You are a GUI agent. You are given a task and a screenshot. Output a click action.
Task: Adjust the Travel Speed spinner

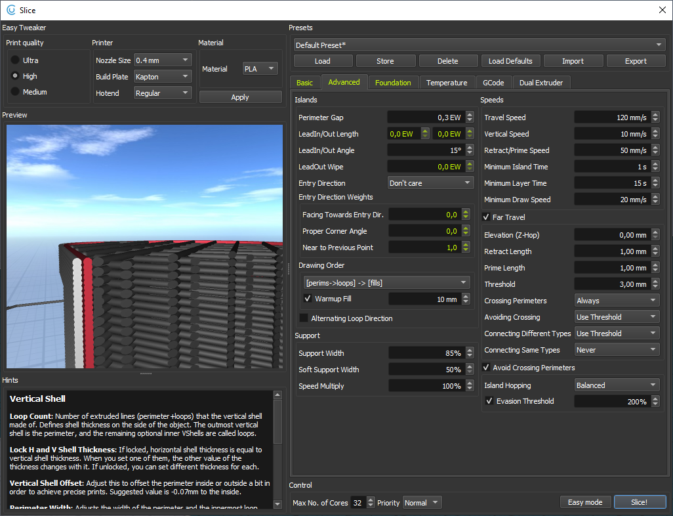click(655, 118)
